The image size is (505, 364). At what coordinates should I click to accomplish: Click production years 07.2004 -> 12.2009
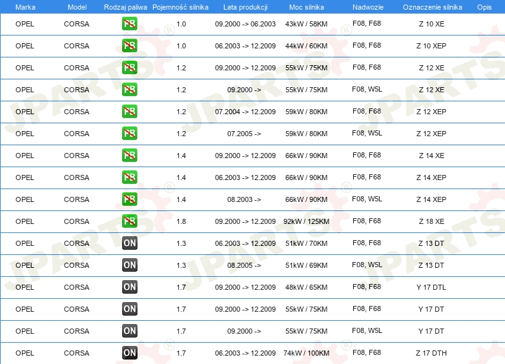(x=245, y=112)
